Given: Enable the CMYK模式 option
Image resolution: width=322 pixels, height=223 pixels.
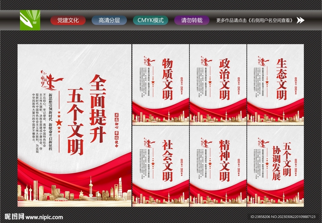Looking at the screenshot, I should point(151,20).
